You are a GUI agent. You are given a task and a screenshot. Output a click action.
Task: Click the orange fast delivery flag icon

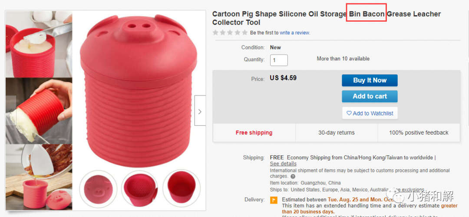[x=274, y=200]
